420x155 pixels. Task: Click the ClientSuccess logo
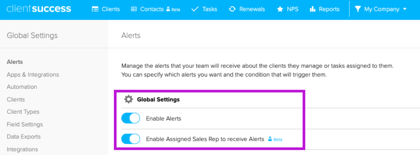pos(39,9)
